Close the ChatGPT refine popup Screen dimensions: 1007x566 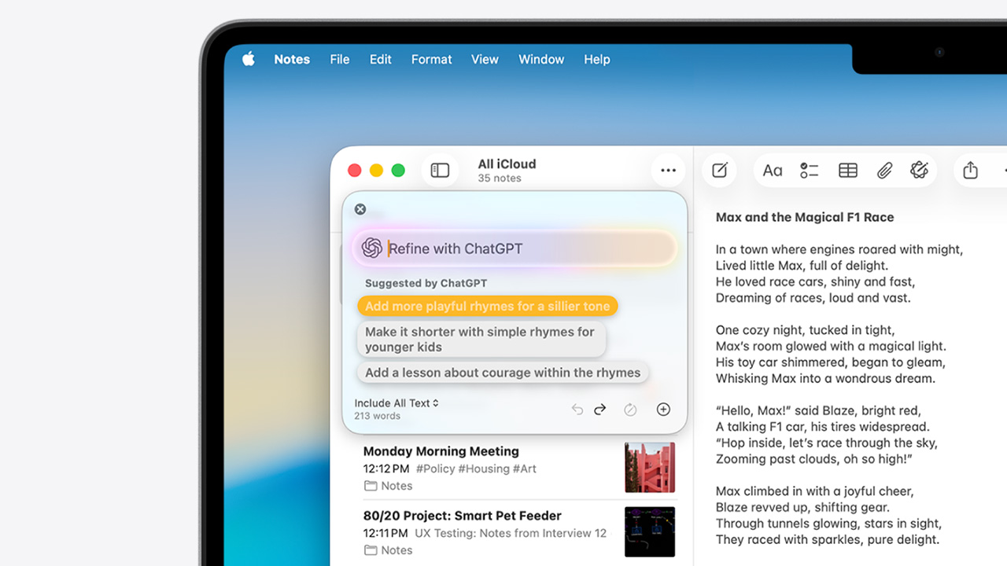360,209
